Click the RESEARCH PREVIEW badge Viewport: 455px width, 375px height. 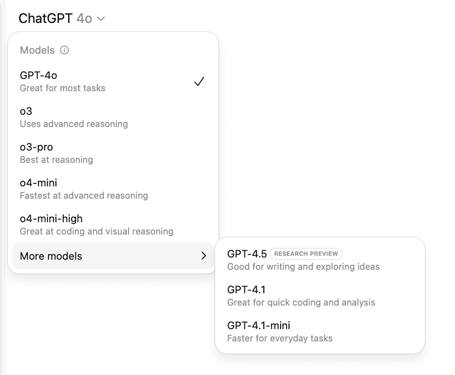tap(306, 254)
